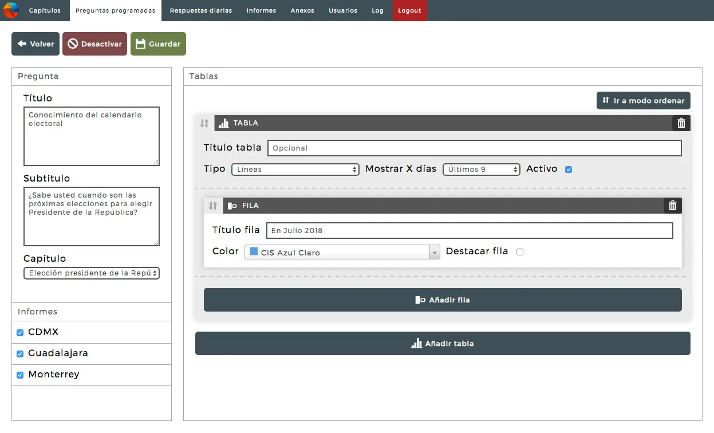Uncheck the Activo checkbox
This screenshot has height=433, width=714.
(567, 169)
